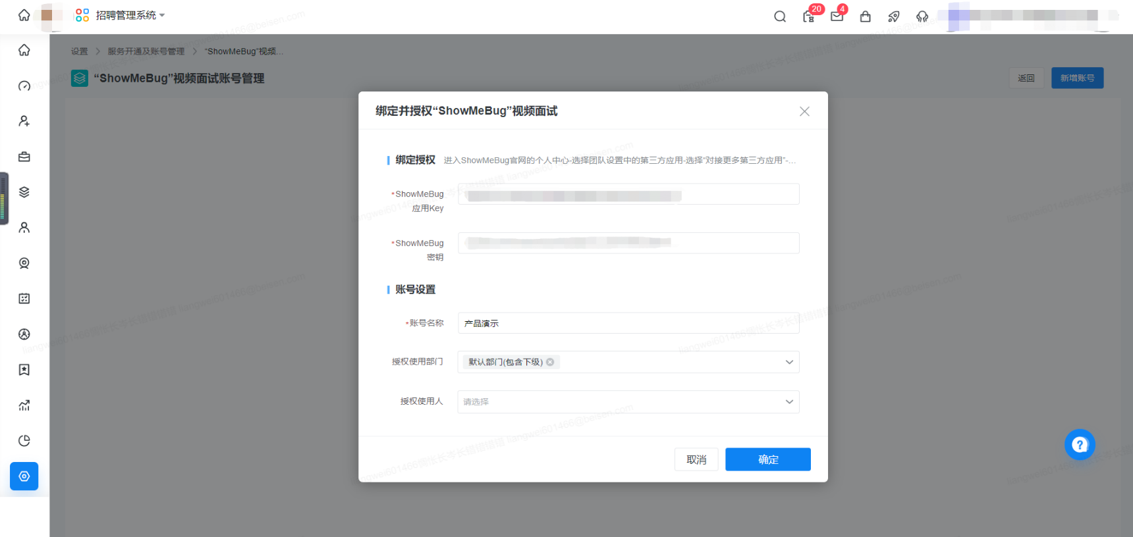Open sidebar settings gear icon
The height and width of the screenshot is (537, 1133).
pos(24,476)
